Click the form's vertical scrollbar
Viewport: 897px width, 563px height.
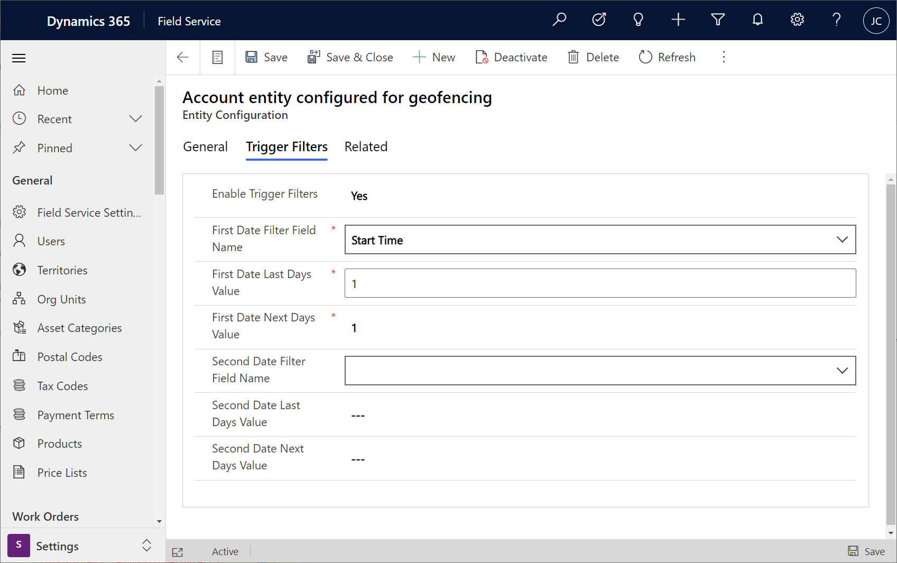tap(891, 354)
